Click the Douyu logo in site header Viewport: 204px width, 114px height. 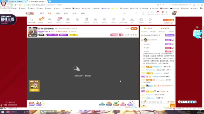[x=30, y=13]
